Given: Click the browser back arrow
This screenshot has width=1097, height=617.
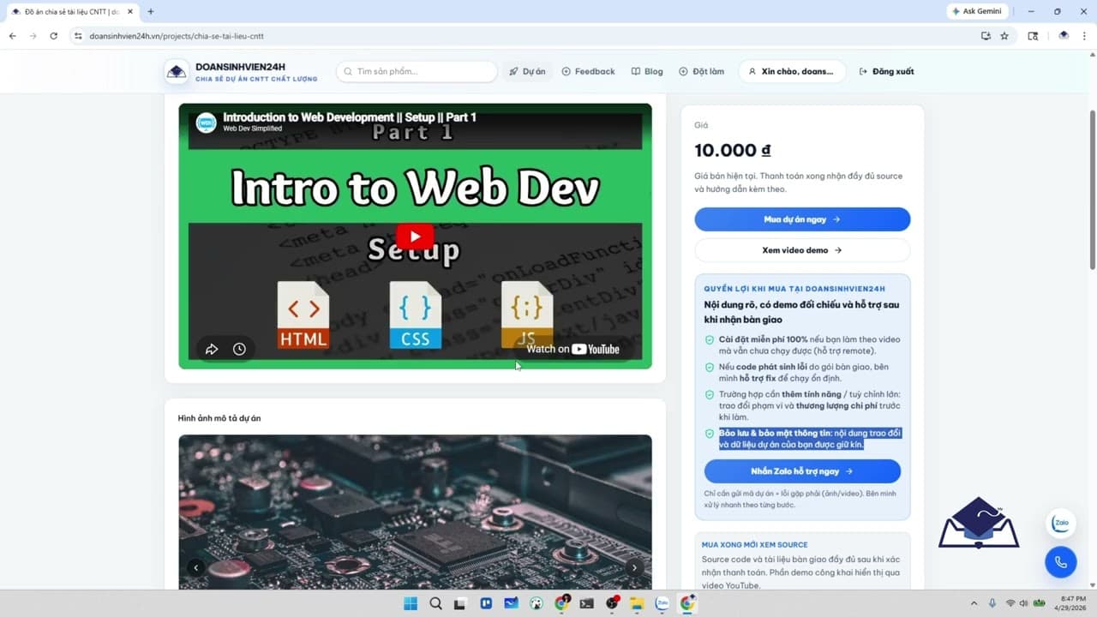Looking at the screenshot, I should [x=12, y=36].
